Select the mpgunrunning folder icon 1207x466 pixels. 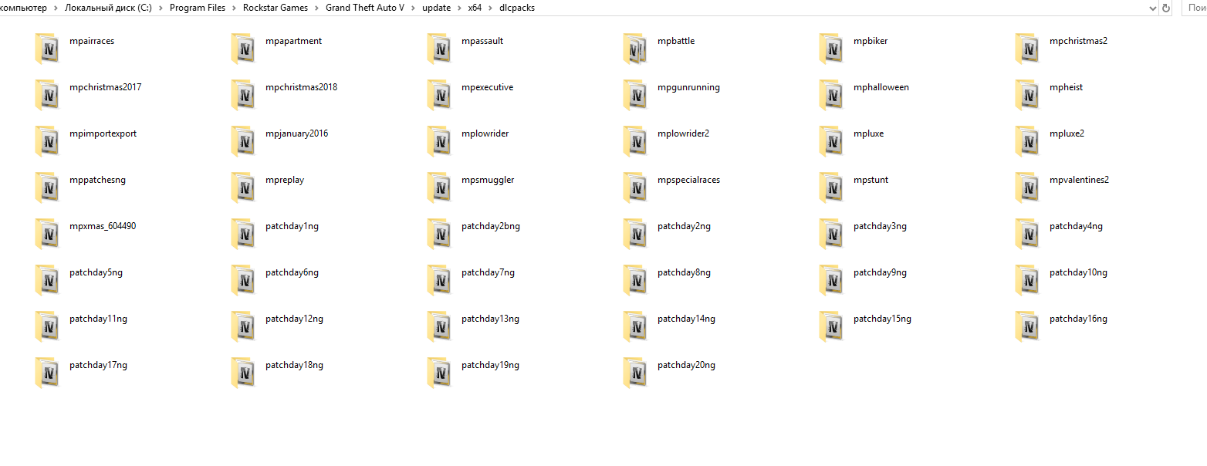pyautogui.click(x=635, y=96)
